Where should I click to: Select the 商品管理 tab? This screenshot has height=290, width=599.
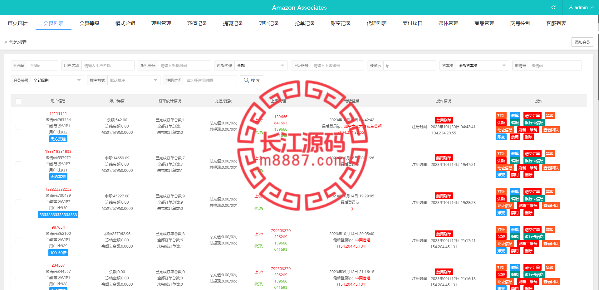[484, 23]
